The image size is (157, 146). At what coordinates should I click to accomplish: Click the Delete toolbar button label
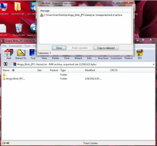click(55, 58)
